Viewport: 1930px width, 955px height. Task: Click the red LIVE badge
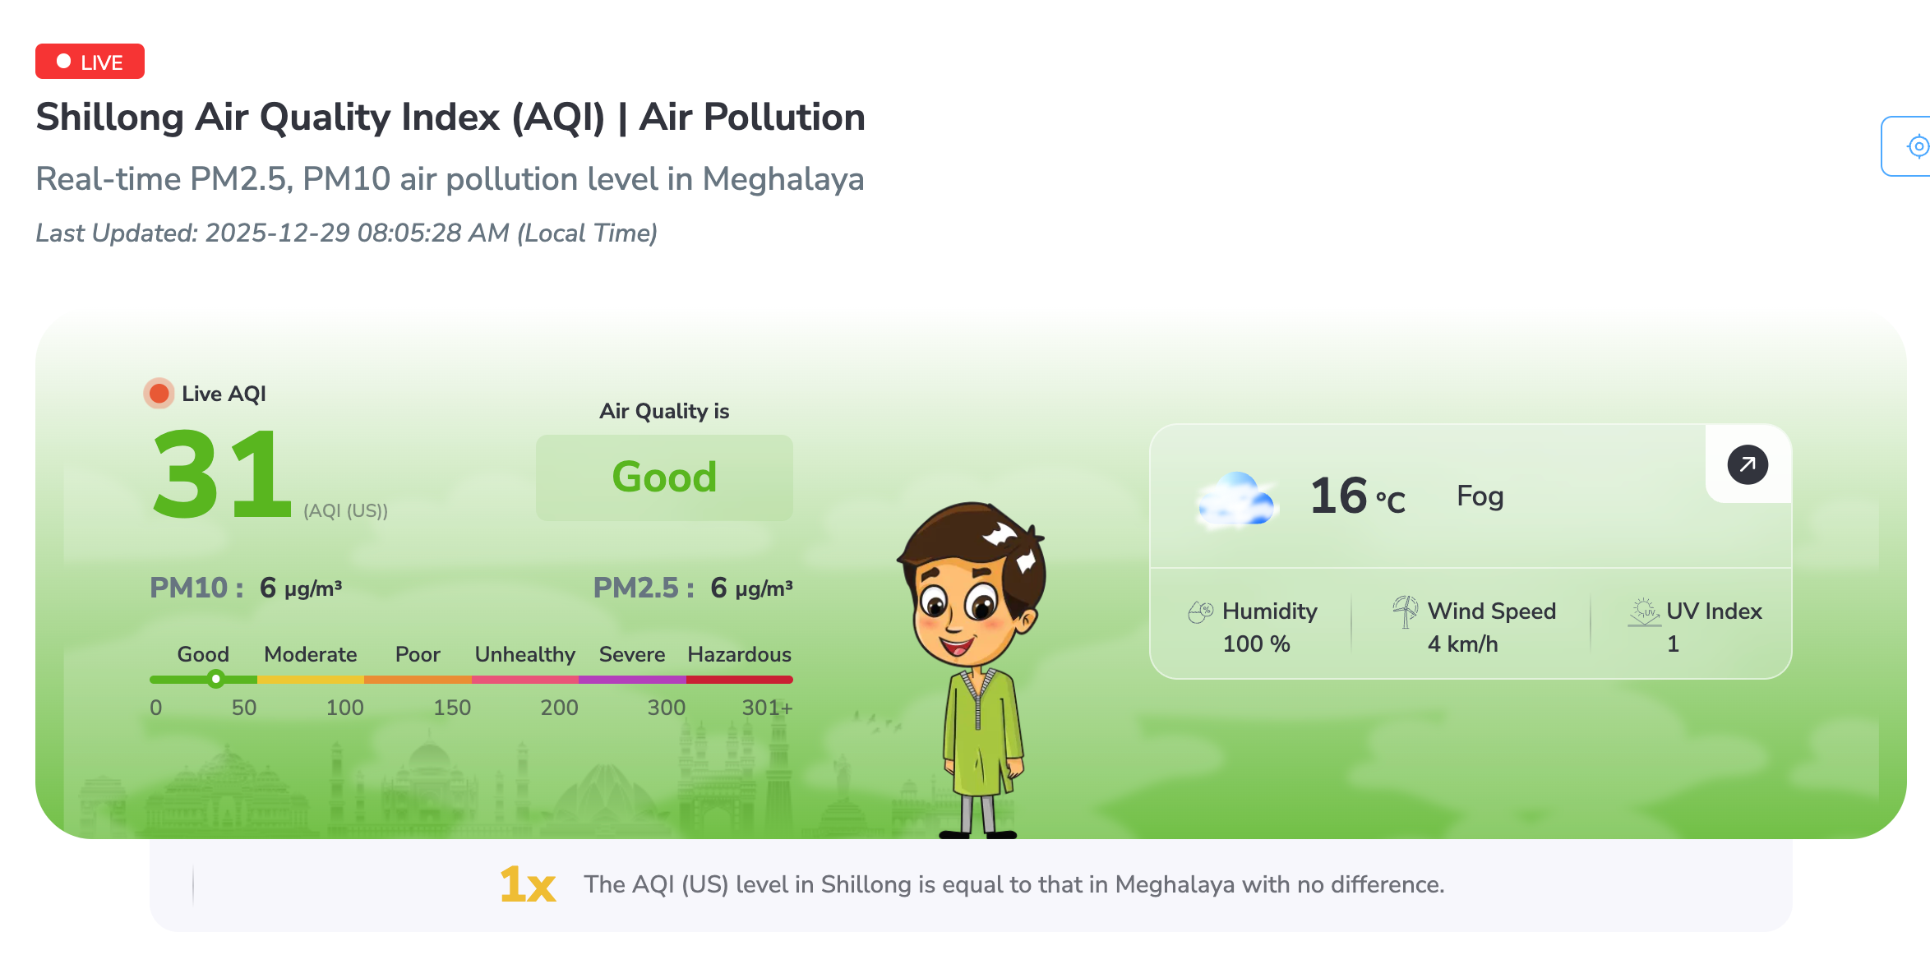pos(90,62)
